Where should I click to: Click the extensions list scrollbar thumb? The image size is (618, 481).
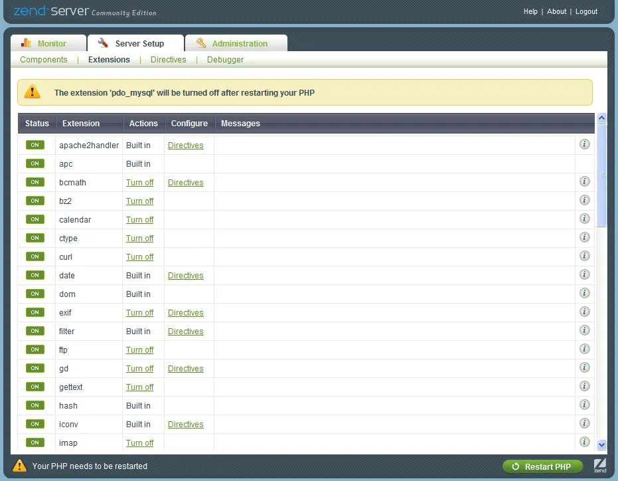point(601,175)
